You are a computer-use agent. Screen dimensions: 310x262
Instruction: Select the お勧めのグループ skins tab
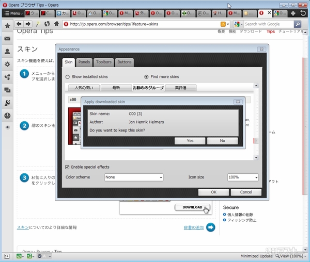(x=148, y=88)
